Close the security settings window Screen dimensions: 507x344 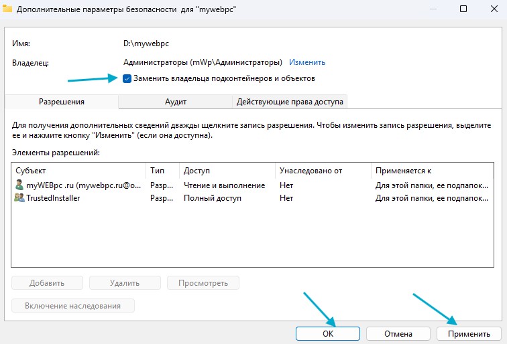pyautogui.click(x=494, y=9)
